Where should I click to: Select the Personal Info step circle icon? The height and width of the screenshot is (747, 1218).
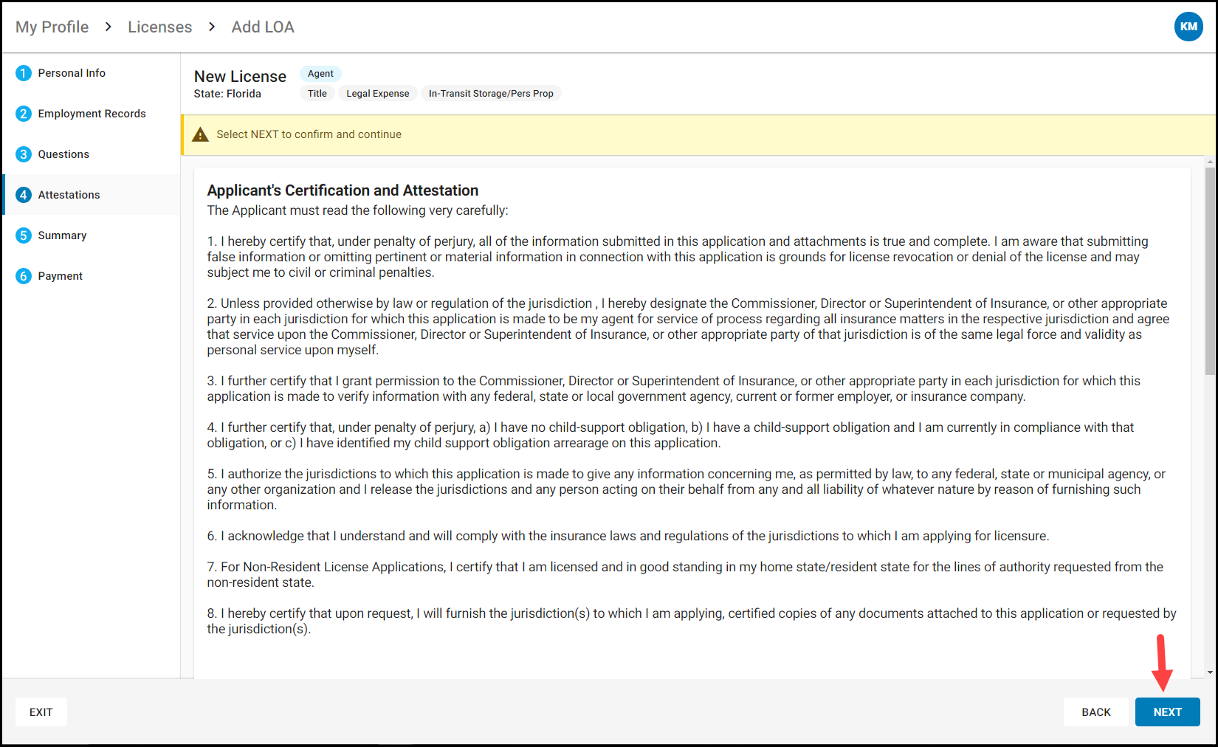coord(23,72)
